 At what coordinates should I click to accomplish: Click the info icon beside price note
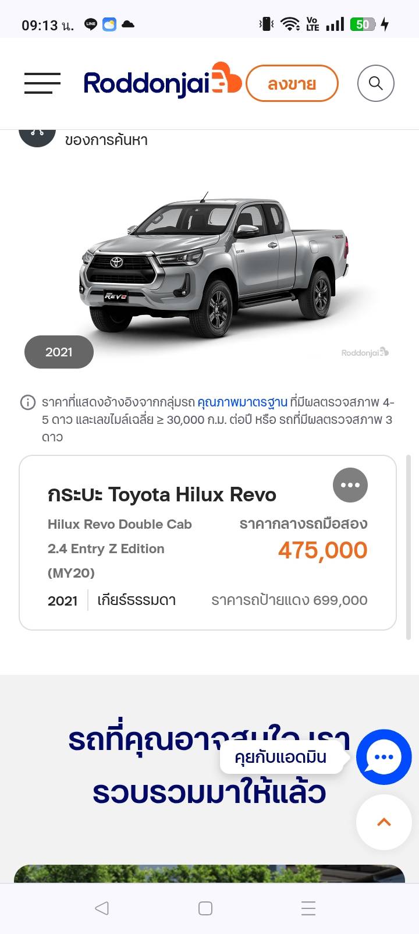(28, 402)
